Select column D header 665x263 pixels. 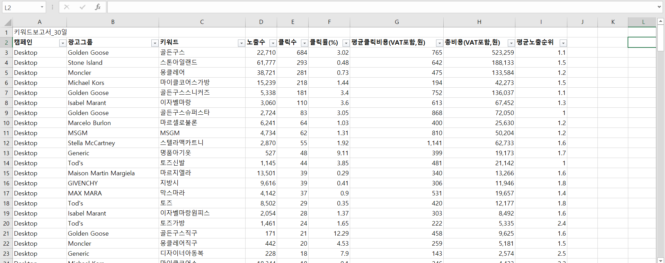coord(261,22)
